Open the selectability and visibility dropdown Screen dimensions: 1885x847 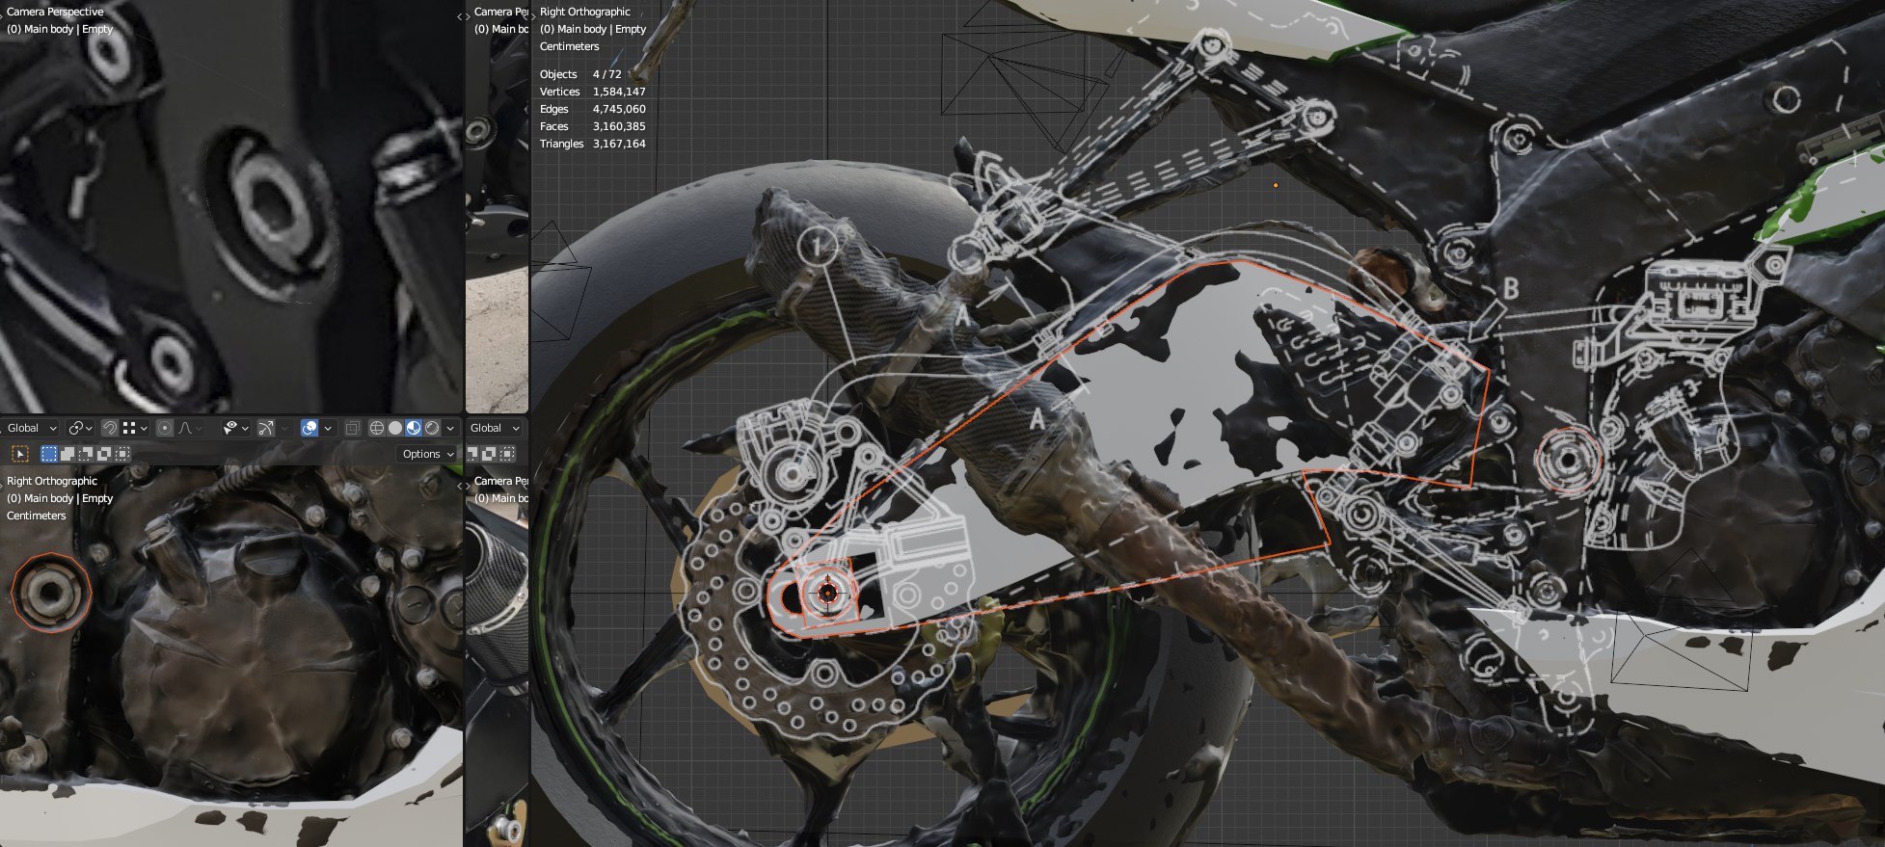[x=235, y=428]
